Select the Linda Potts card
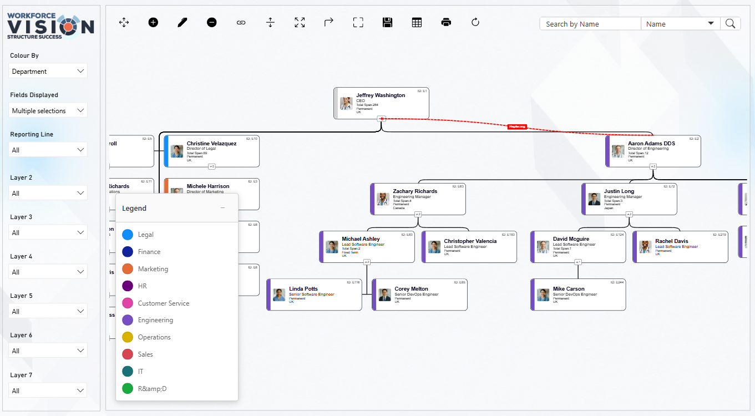 314,295
